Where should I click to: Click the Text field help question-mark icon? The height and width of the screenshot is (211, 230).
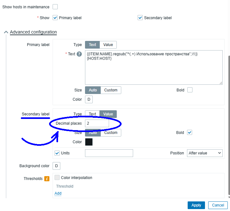(x=79, y=54)
